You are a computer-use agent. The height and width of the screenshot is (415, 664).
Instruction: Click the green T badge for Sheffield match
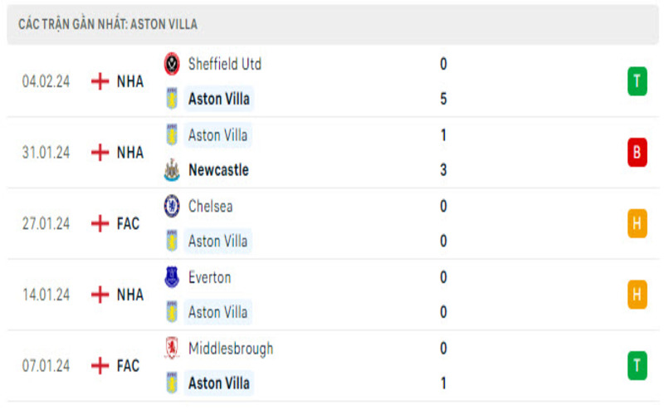(x=637, y=81)
